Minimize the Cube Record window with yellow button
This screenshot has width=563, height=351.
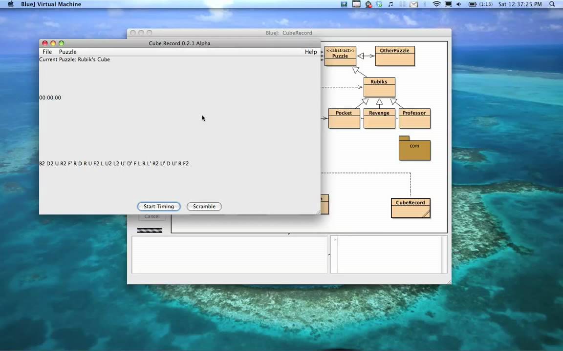click(x=53, y=43)
